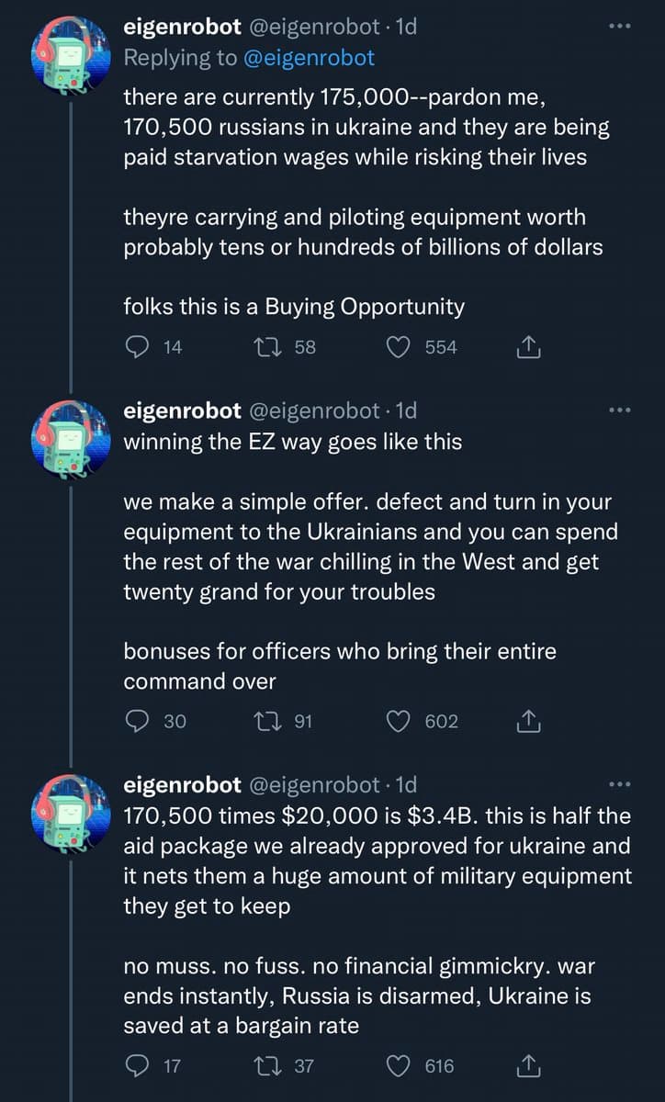Reply to the tweet with 30 comments

(x=137, y=722)
